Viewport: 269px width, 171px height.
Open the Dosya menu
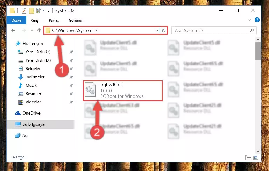coord(16,20)
